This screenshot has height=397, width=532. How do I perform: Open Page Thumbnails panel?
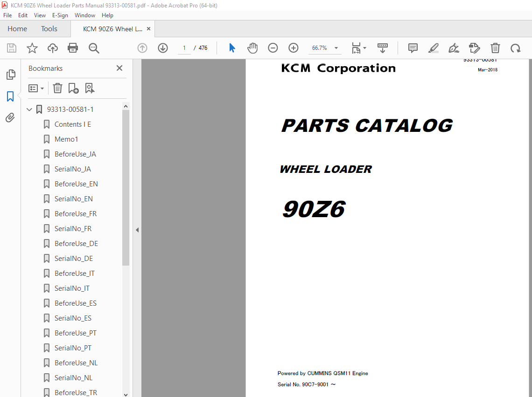[x=11, y=75]
